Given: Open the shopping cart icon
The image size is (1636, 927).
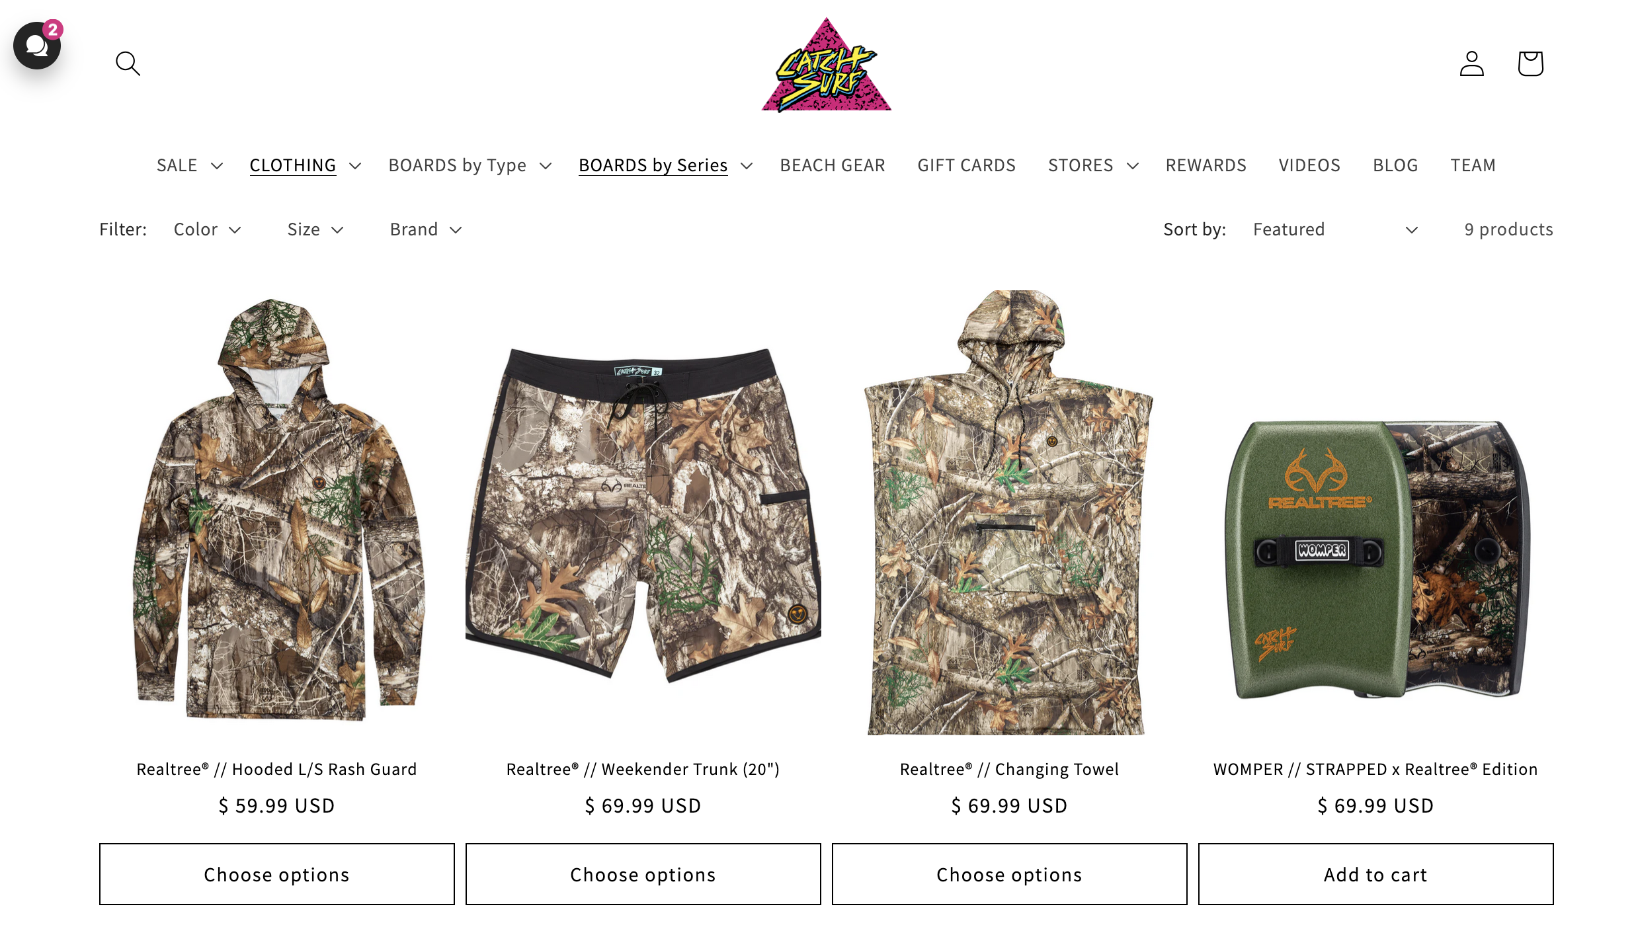Looking at the screenshot, I should click(x=1530, y=63).
